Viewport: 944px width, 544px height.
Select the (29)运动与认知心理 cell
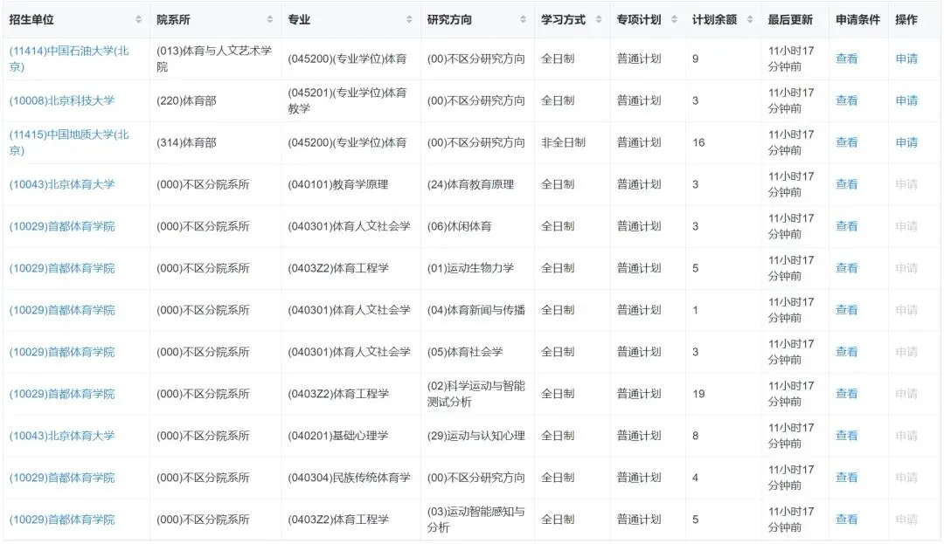(476, 436)
